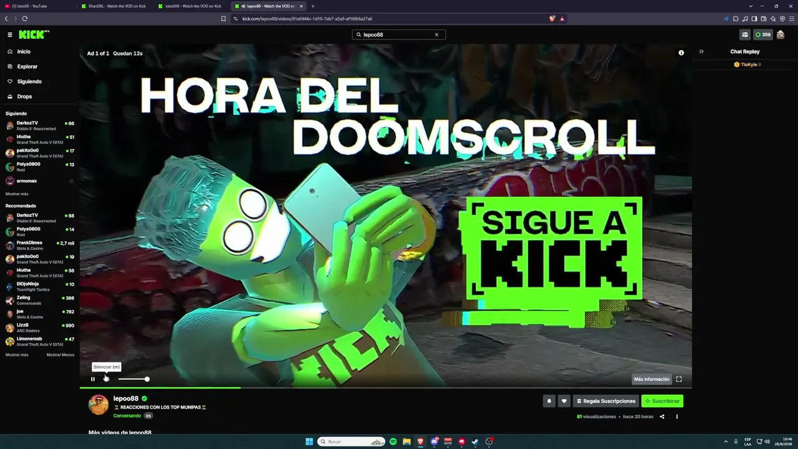
Task: Open the 359 points balance
Action: coord(763,35)
